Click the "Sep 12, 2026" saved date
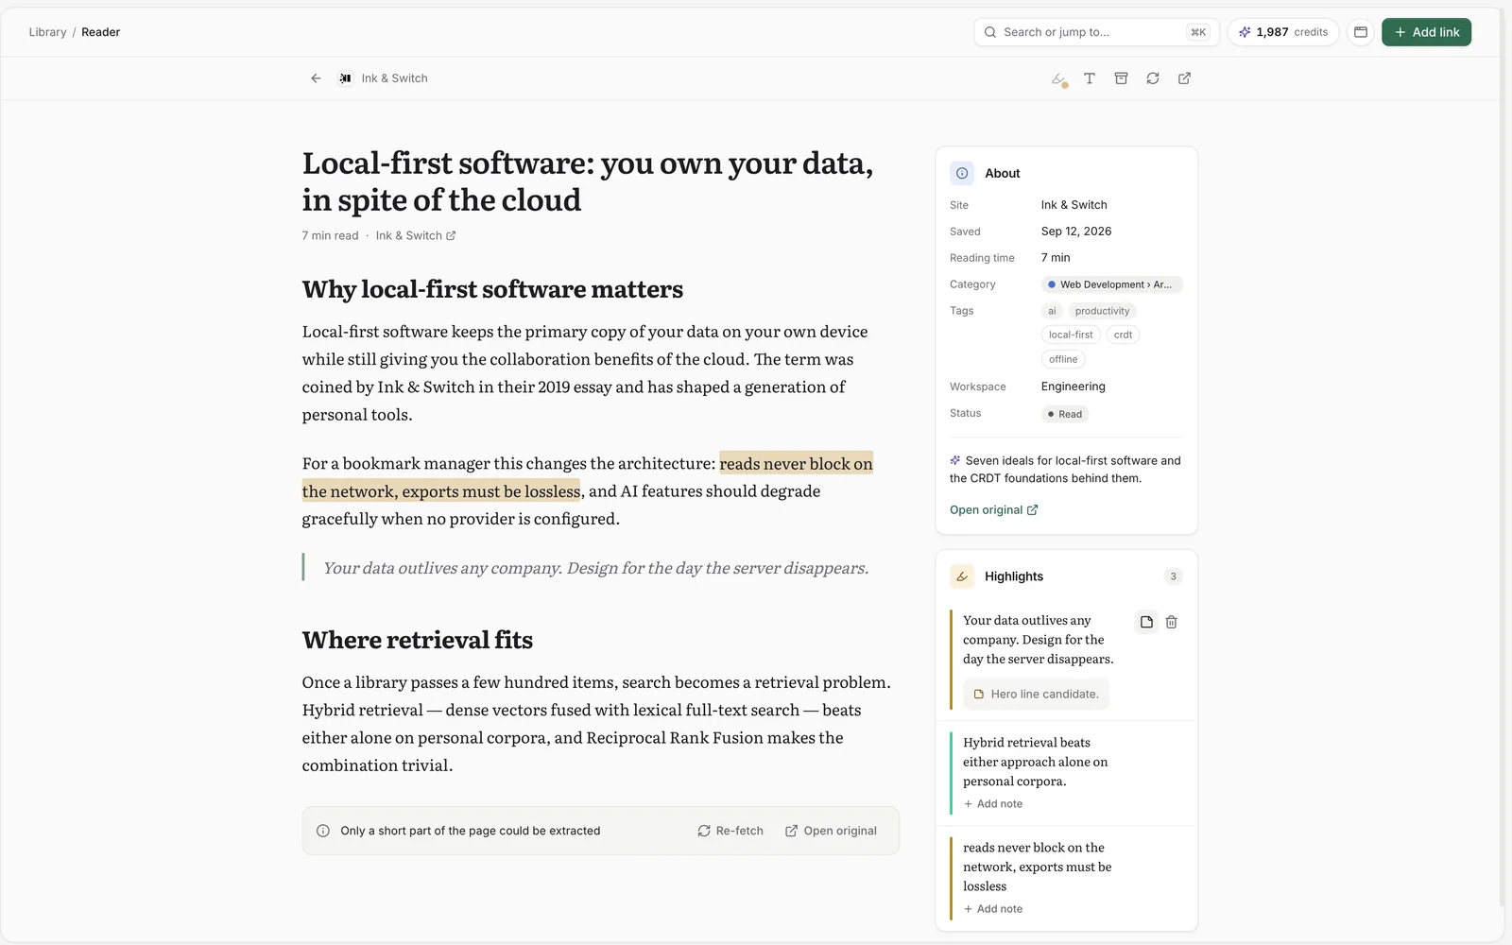This screenshot has height=945, width=1512. [x=1076, y=232]
